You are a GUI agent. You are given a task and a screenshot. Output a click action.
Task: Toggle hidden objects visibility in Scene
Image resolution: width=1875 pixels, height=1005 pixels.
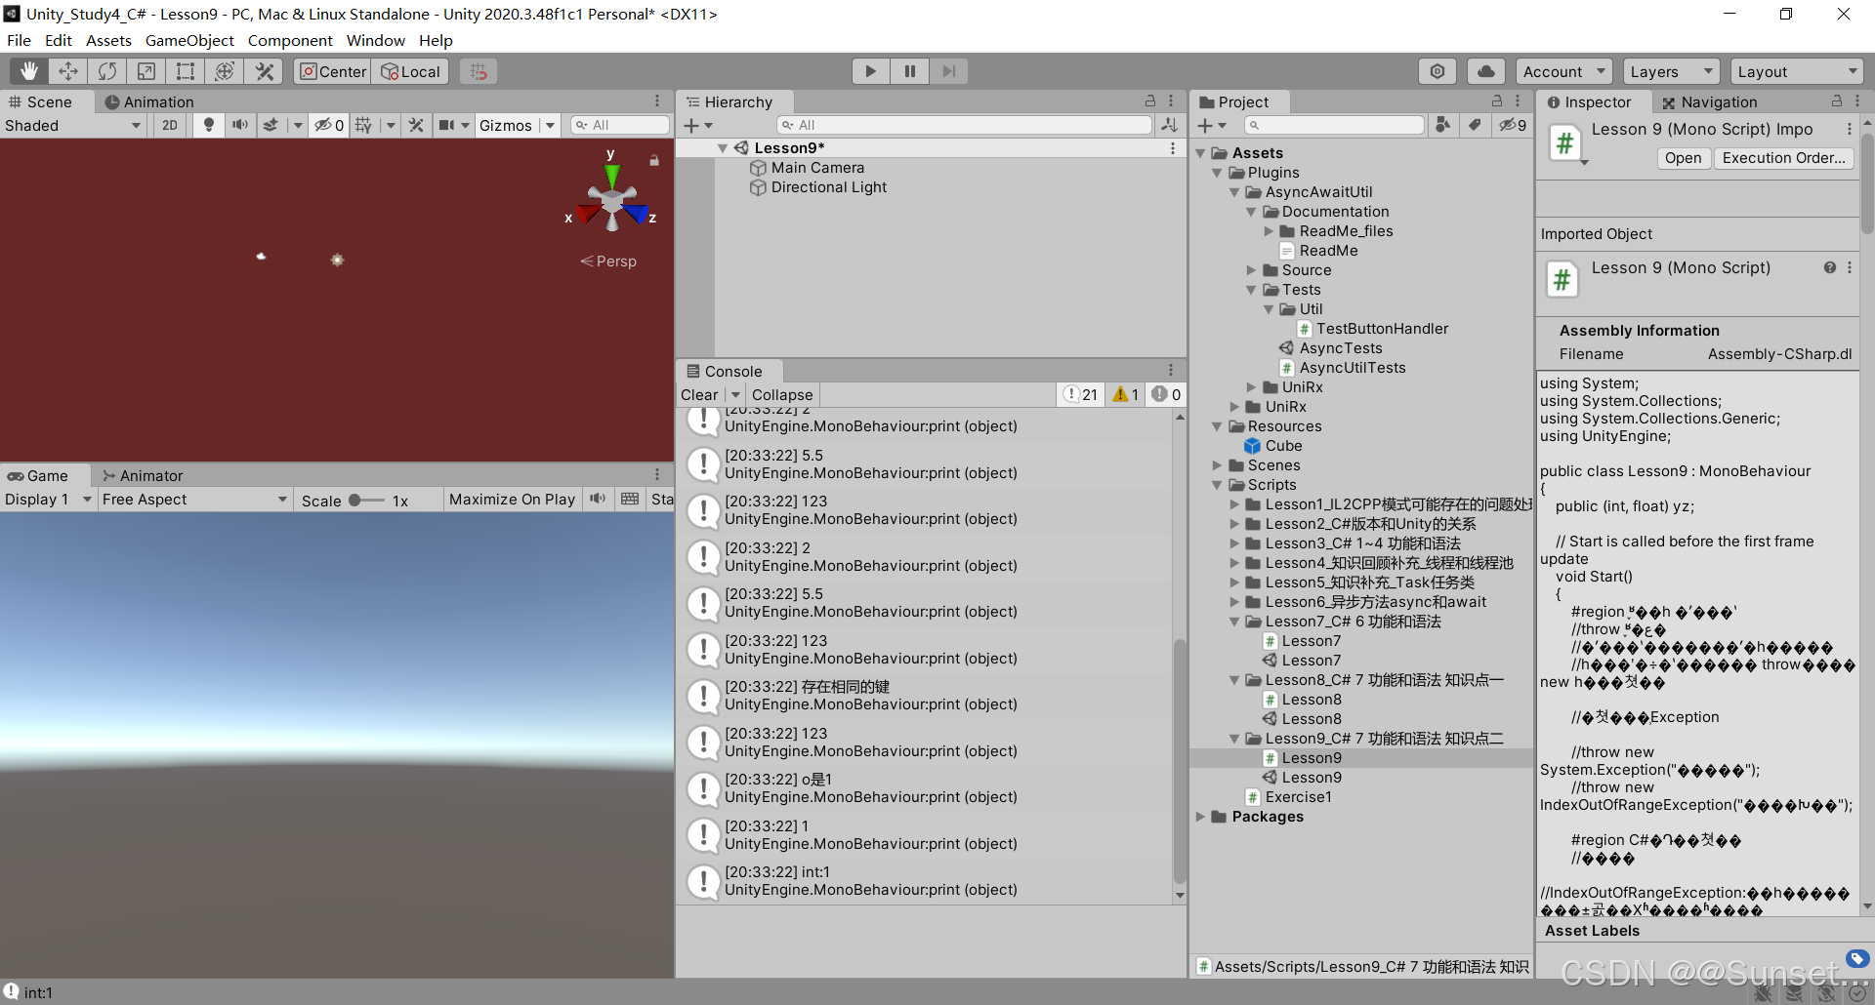click(329, 125)
